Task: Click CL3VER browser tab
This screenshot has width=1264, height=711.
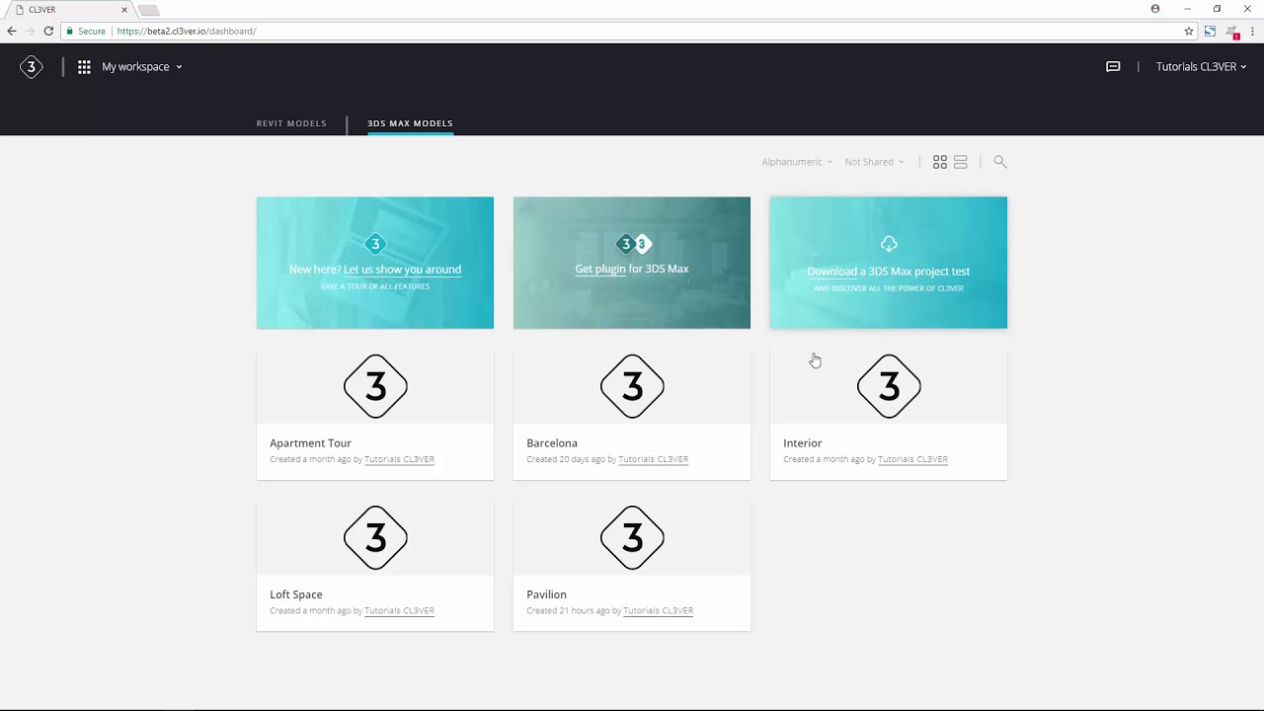Action: point(69,10)
